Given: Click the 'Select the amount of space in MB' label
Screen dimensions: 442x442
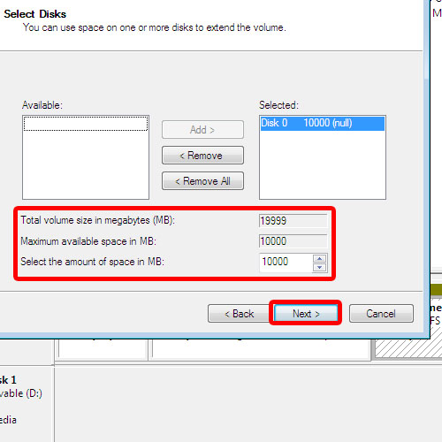Looking at the screenshot, I should (92, 262).
